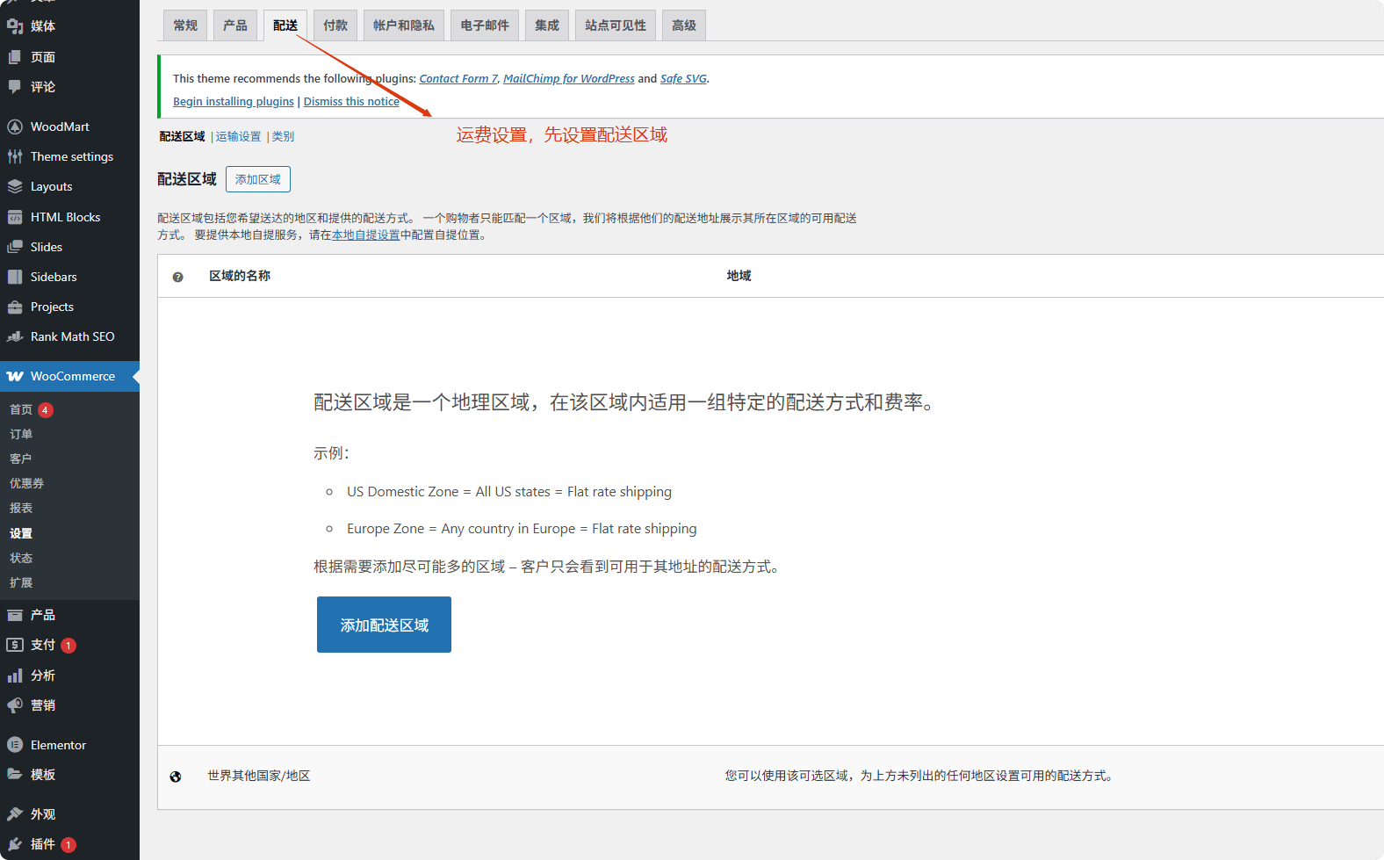The height and width of the screenshot is (860, 1384).
Task: Open the 运输设置 sub-section link
Action: (x=238, y=137)
